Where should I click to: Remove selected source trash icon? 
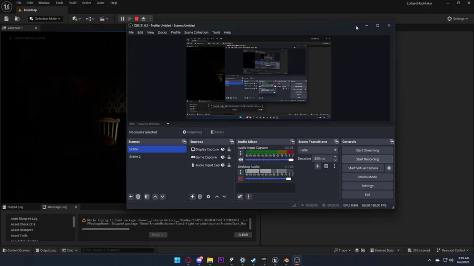pyautogui.click(x=200, y=197)
